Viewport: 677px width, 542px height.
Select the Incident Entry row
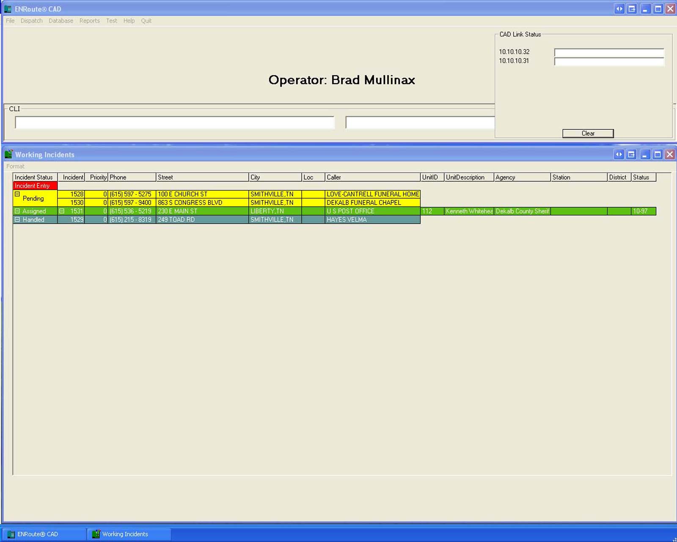pos(35,186)
